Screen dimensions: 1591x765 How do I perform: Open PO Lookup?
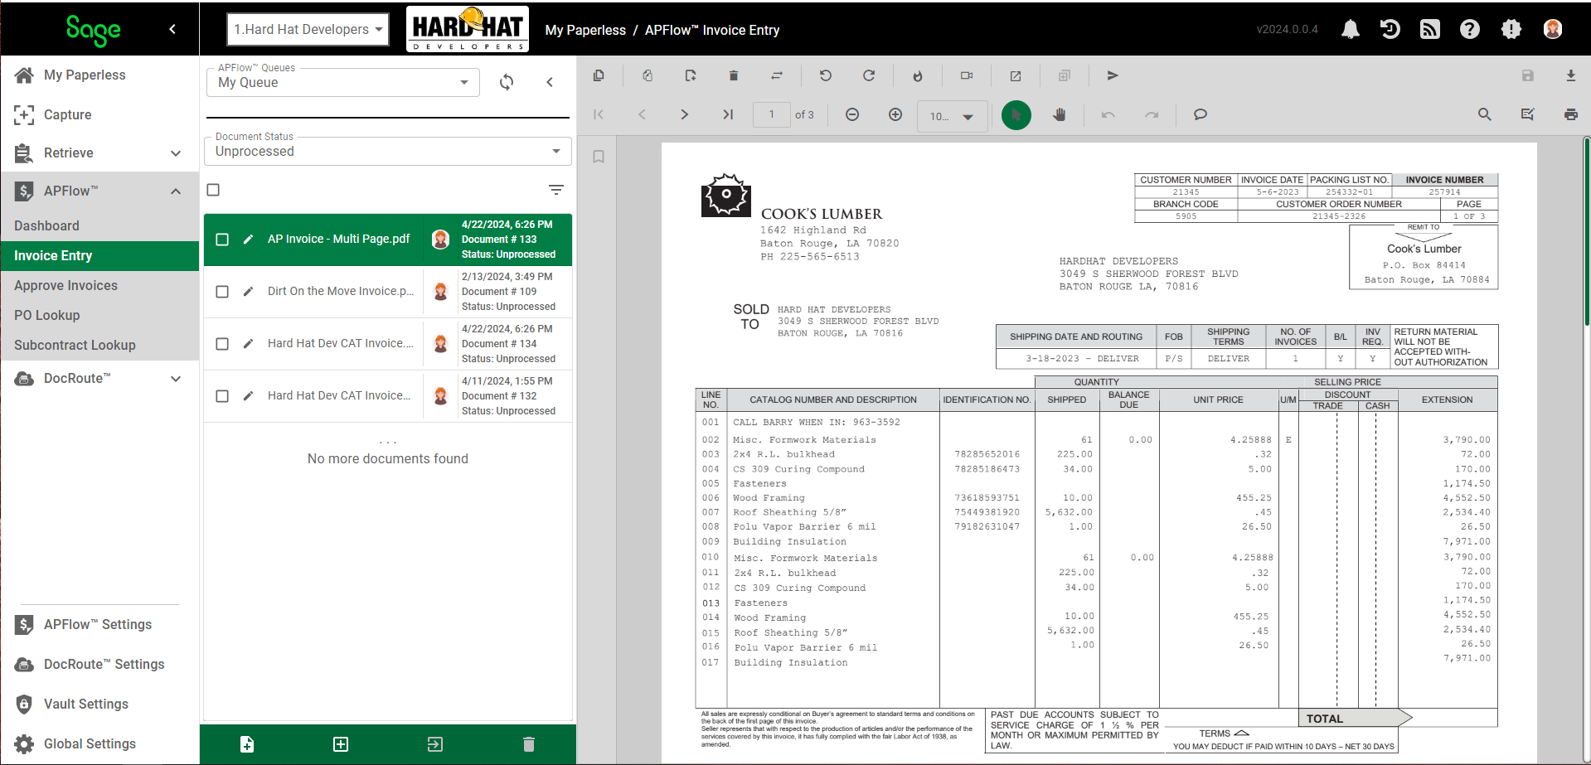tap(99, 315)
